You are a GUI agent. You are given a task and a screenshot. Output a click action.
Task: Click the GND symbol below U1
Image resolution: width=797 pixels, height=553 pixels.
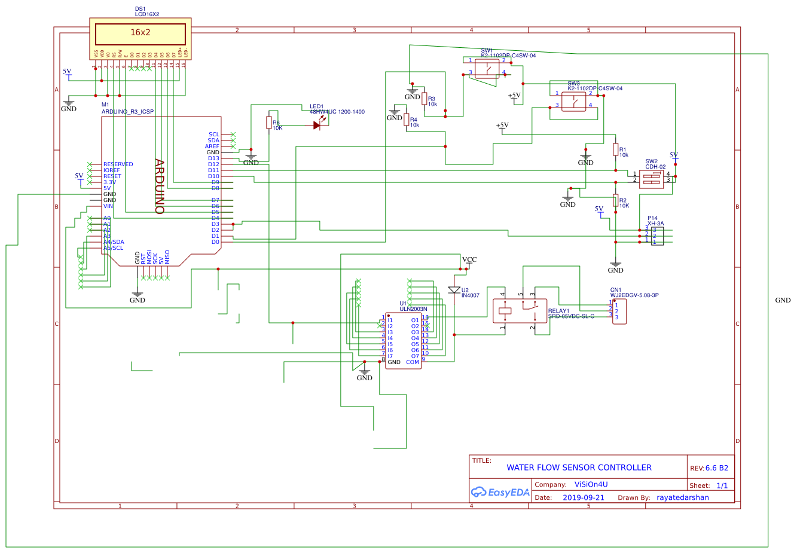[364, 371]
